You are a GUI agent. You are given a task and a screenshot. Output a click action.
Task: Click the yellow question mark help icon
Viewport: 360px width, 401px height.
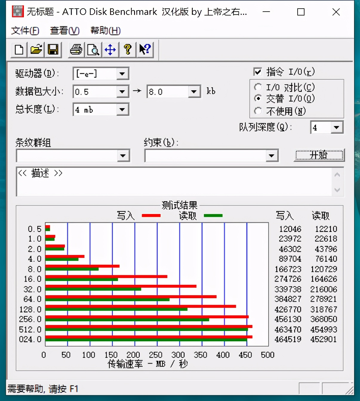(x=127, y=49)
